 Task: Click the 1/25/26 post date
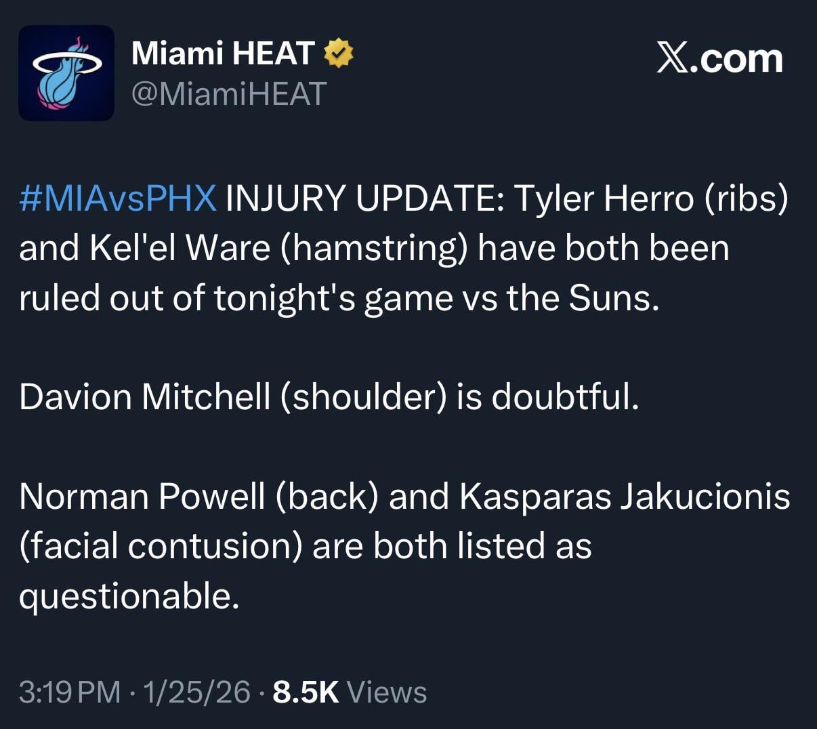coord(196,692)
